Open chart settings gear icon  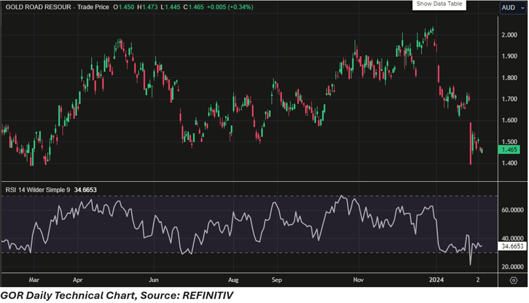pyautogui.click(x=513, y=280)
